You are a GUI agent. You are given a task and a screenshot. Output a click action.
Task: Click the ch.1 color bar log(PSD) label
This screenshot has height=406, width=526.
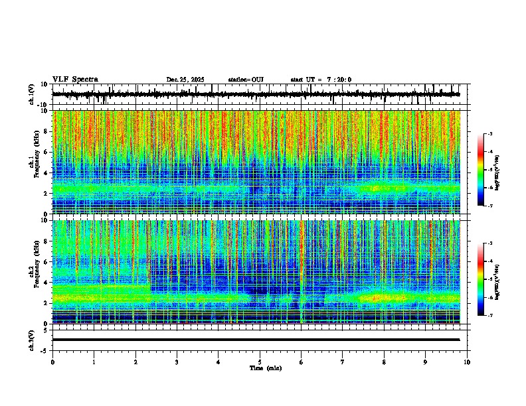(497, 172)
